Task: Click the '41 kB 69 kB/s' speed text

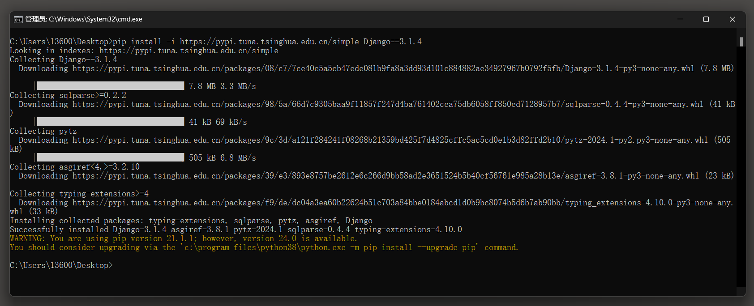Action: pos(218,122)
